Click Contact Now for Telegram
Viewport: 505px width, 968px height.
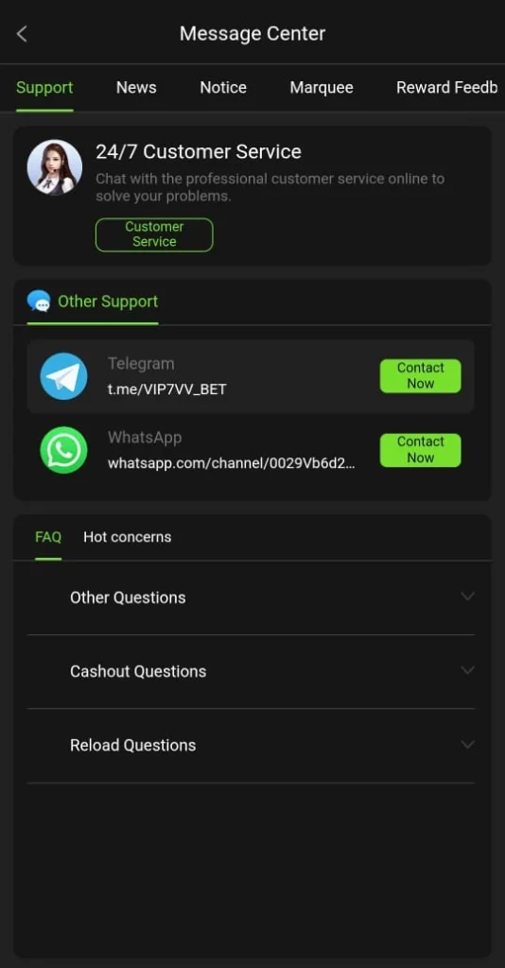421,376
